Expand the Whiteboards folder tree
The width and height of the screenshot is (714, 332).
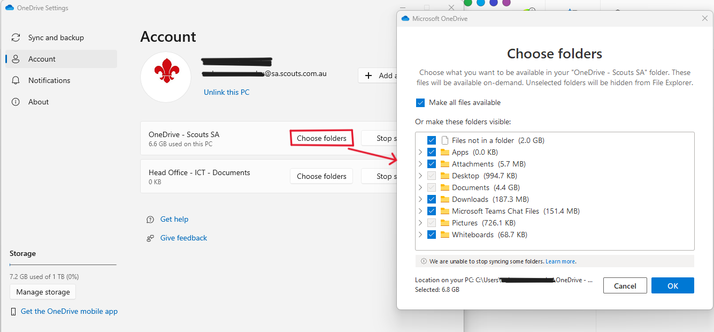tap(420, 235)
